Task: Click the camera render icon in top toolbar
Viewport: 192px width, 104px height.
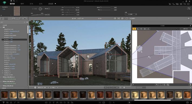Action: click(x=181, y=4)
